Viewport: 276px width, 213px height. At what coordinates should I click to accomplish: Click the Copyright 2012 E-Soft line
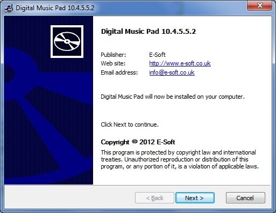(x=138, y=142)
